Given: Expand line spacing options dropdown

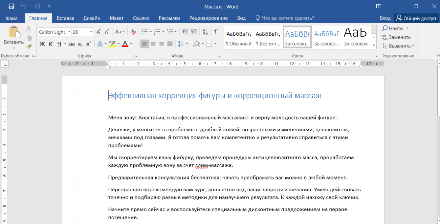Looking at the screenshot, I should coord(187,44).
